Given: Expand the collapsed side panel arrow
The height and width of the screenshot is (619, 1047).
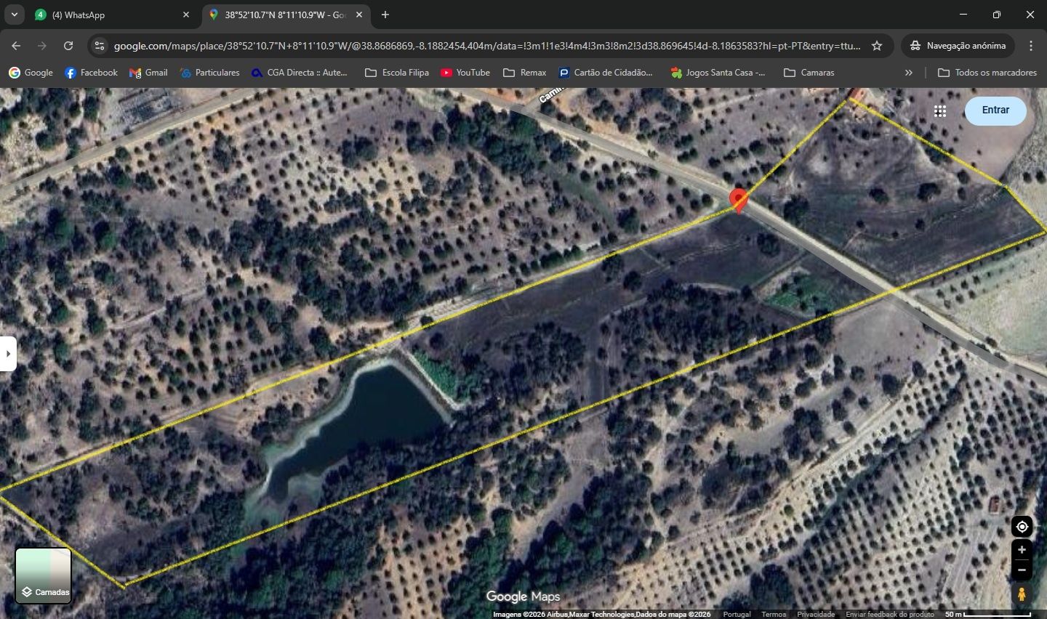Looking at the screenshot, I should [8, 354].
